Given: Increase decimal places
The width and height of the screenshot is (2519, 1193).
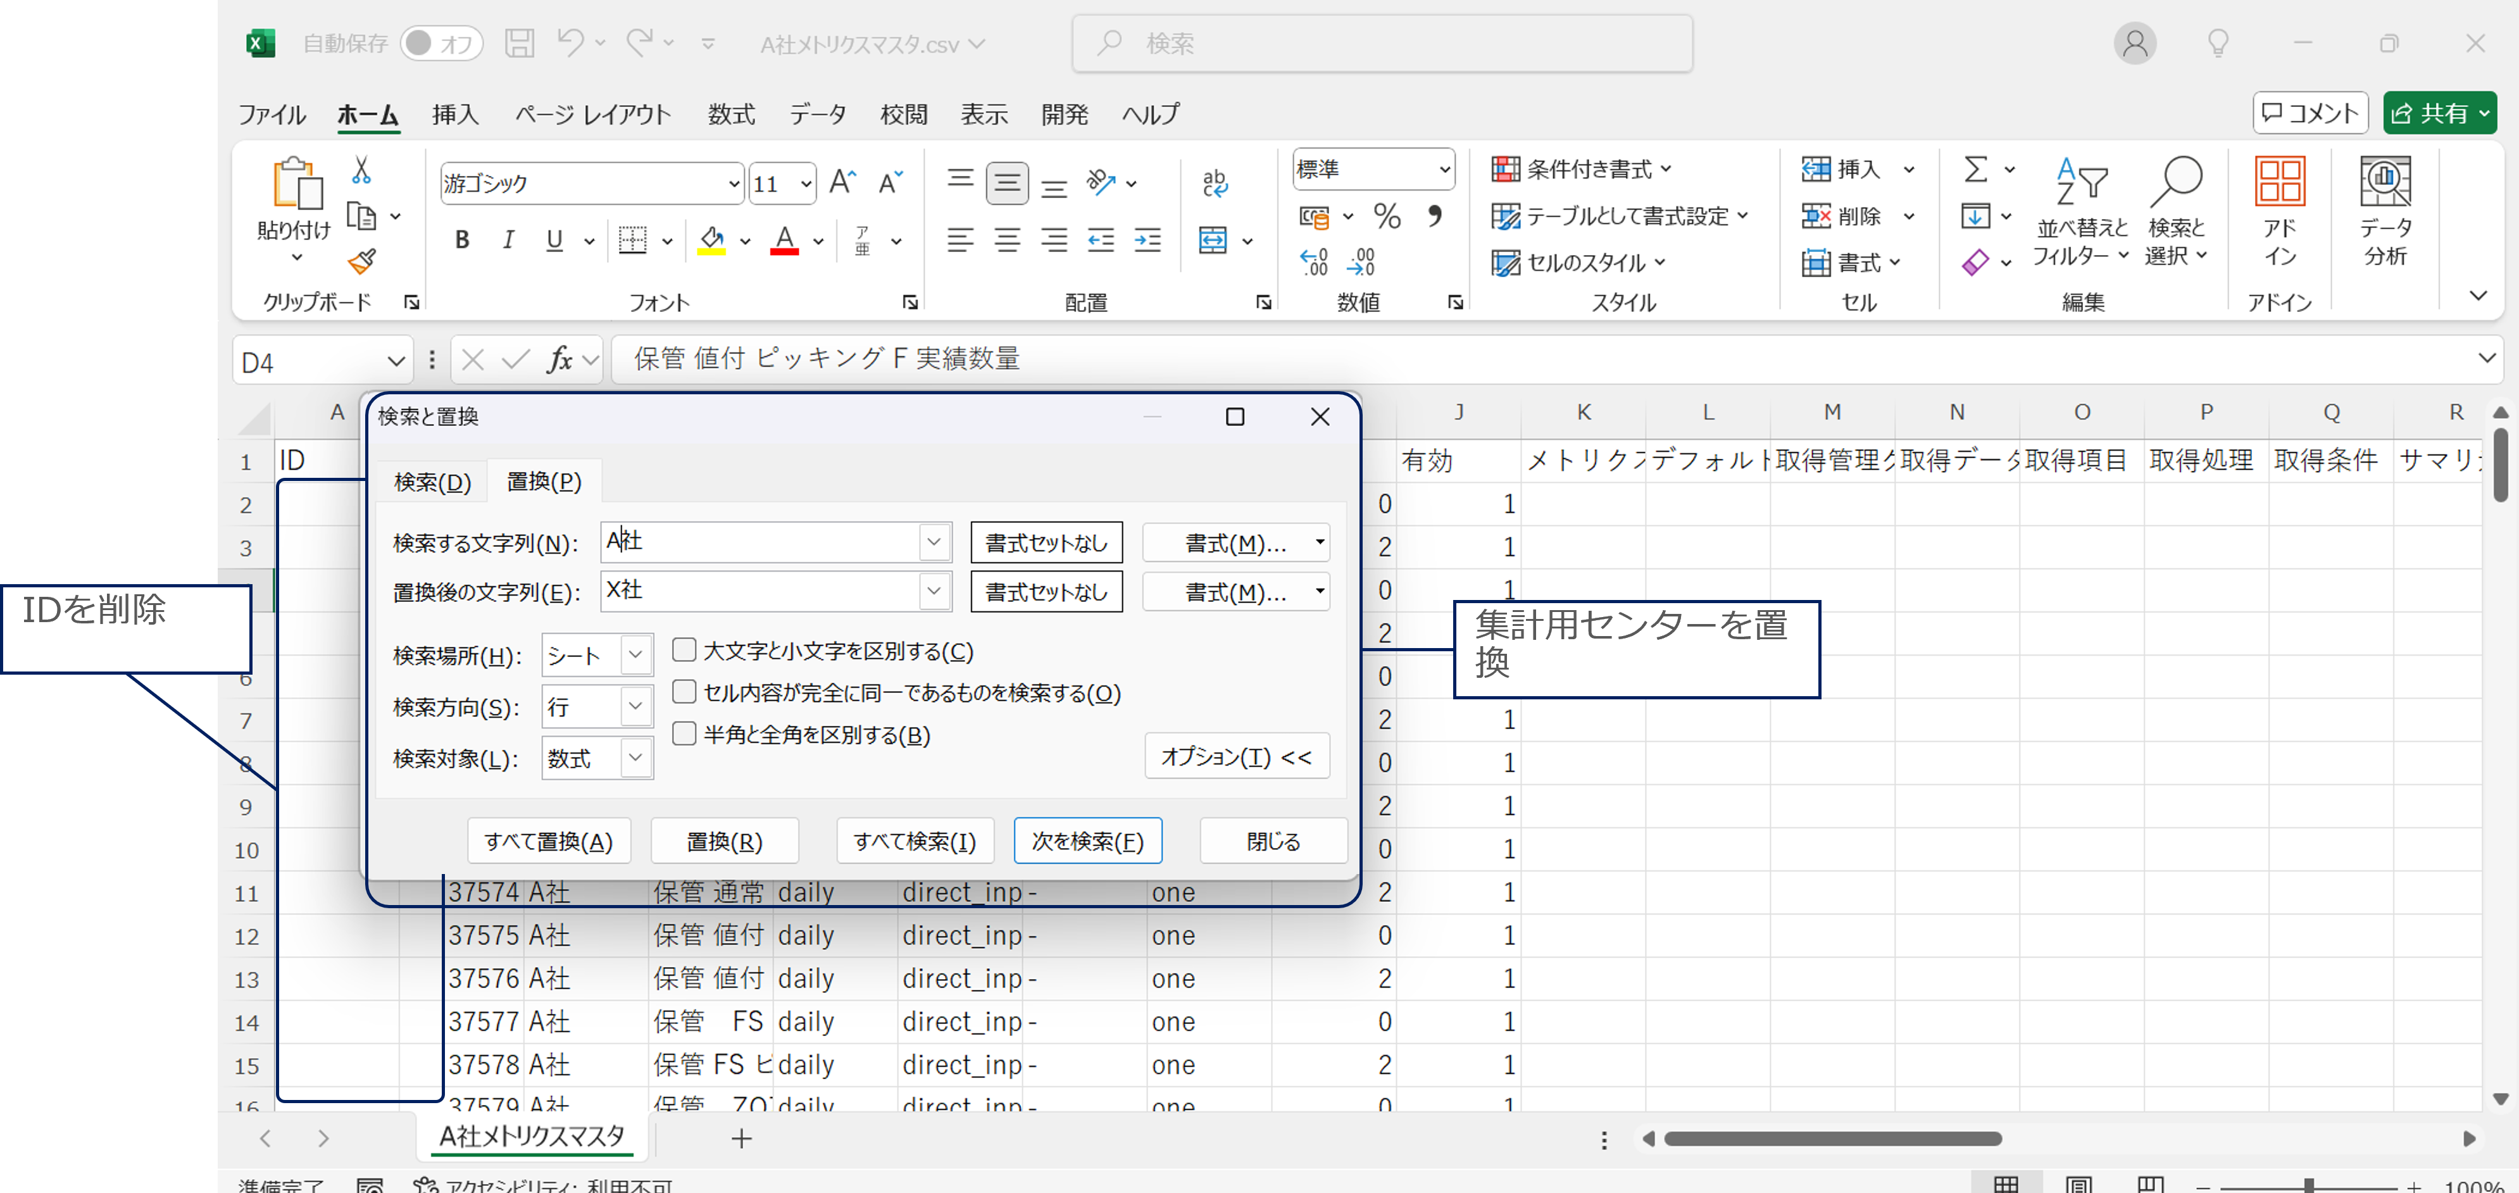Looking at the screenshot, I should (1313, 262).
